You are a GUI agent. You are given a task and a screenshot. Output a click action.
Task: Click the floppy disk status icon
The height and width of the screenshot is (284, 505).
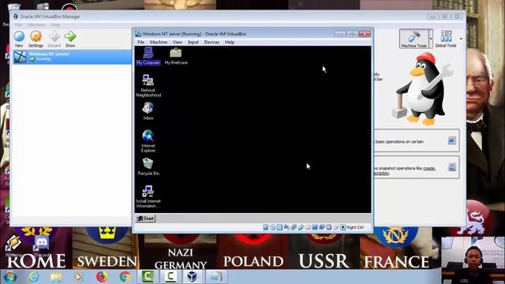click(279, 227)
